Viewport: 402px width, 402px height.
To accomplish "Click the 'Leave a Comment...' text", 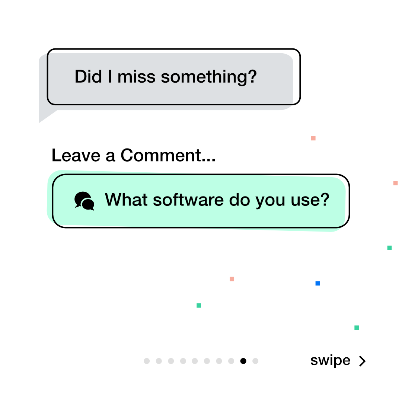I will [x=133, y=155].
